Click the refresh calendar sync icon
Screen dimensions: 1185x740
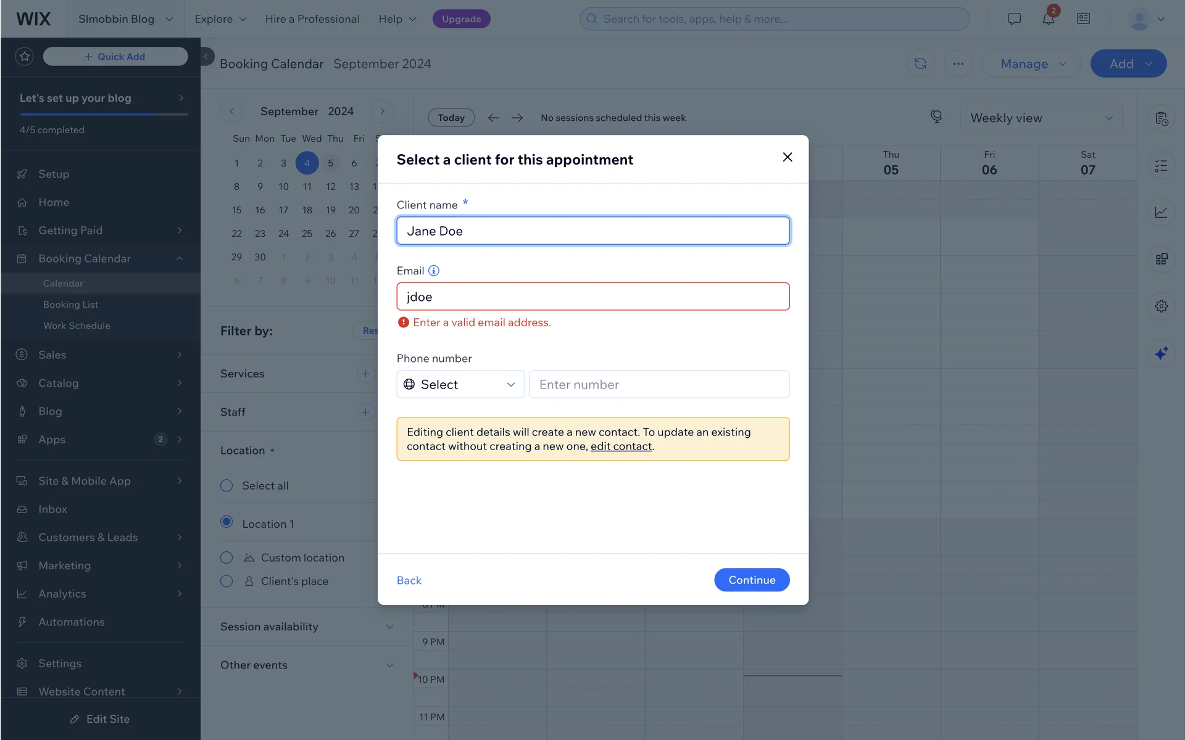coord(920,64)
